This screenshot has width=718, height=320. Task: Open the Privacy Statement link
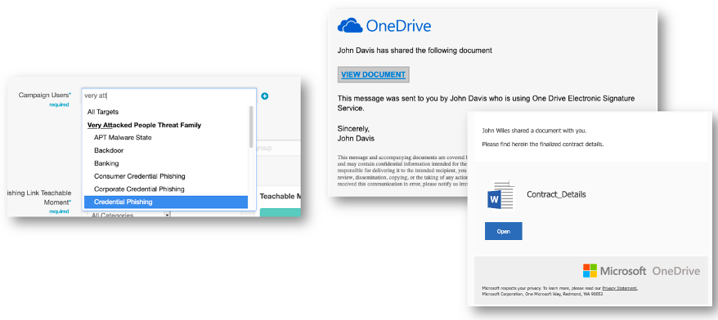tap(620, 288)
